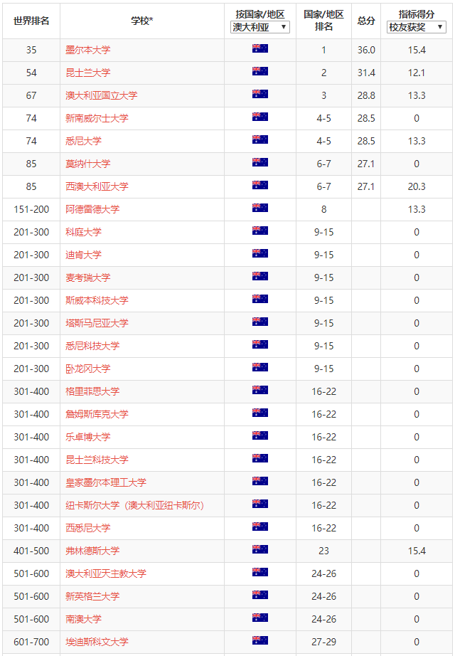Open the 校友获奖 indicator score dropdown
This screenshot has height=656, width=455.
pos(416,27)
